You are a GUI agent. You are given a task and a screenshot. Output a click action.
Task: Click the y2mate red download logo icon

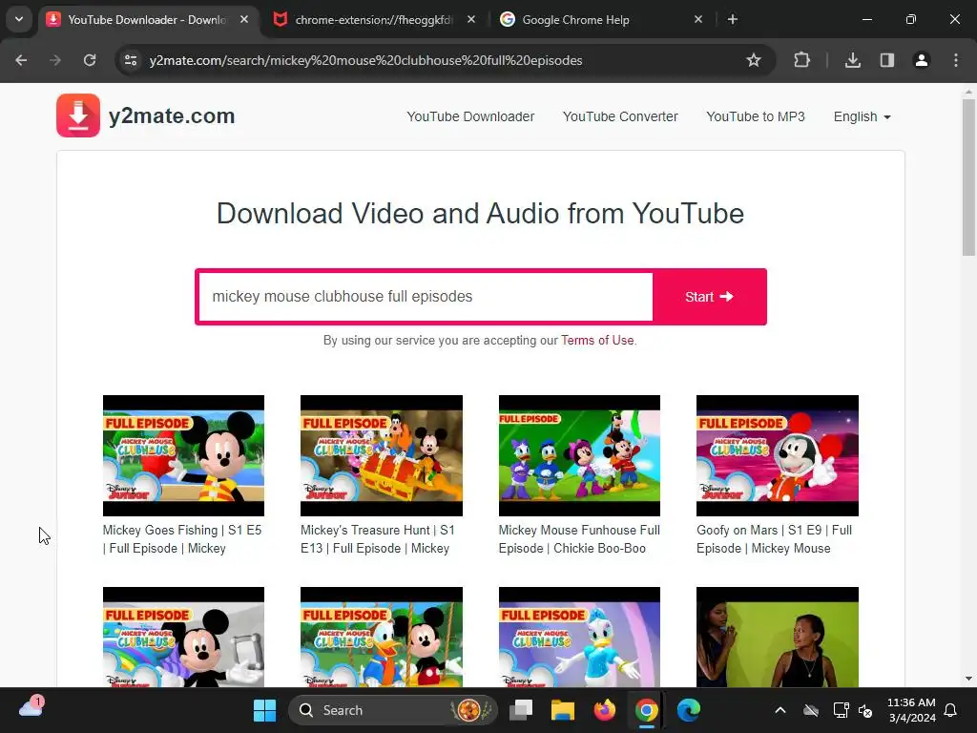(x=78, y=115)
